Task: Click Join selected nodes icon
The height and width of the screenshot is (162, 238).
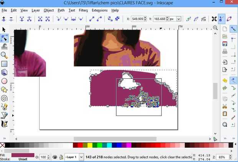Action: click(22, 19)
